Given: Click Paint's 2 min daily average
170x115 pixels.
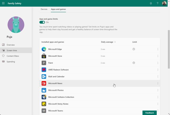Looking at the screenshot, I should click(103, 63).
